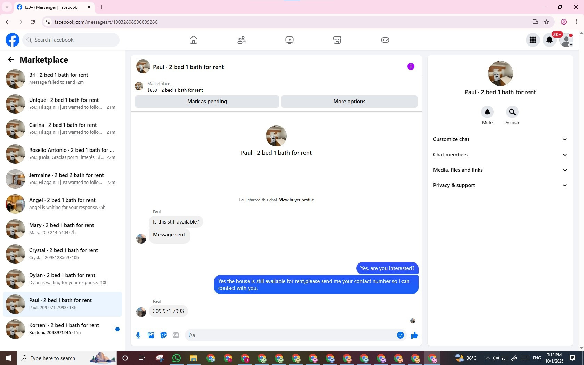Screen dimensions: 584x365
Task: Click the 'Is this still available?' message
Action: click(x=176, y=222)
